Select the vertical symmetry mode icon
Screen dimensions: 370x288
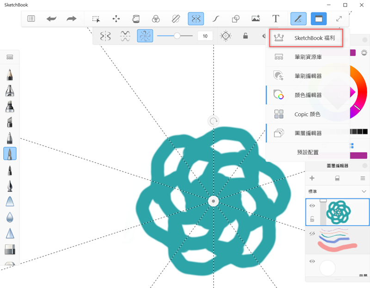(106, 36)
